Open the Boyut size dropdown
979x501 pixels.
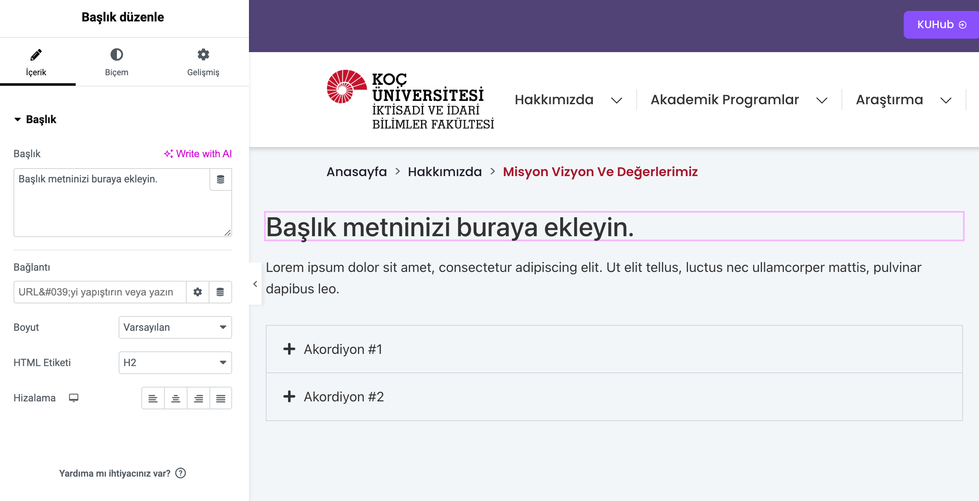click(x=175, y=327)
